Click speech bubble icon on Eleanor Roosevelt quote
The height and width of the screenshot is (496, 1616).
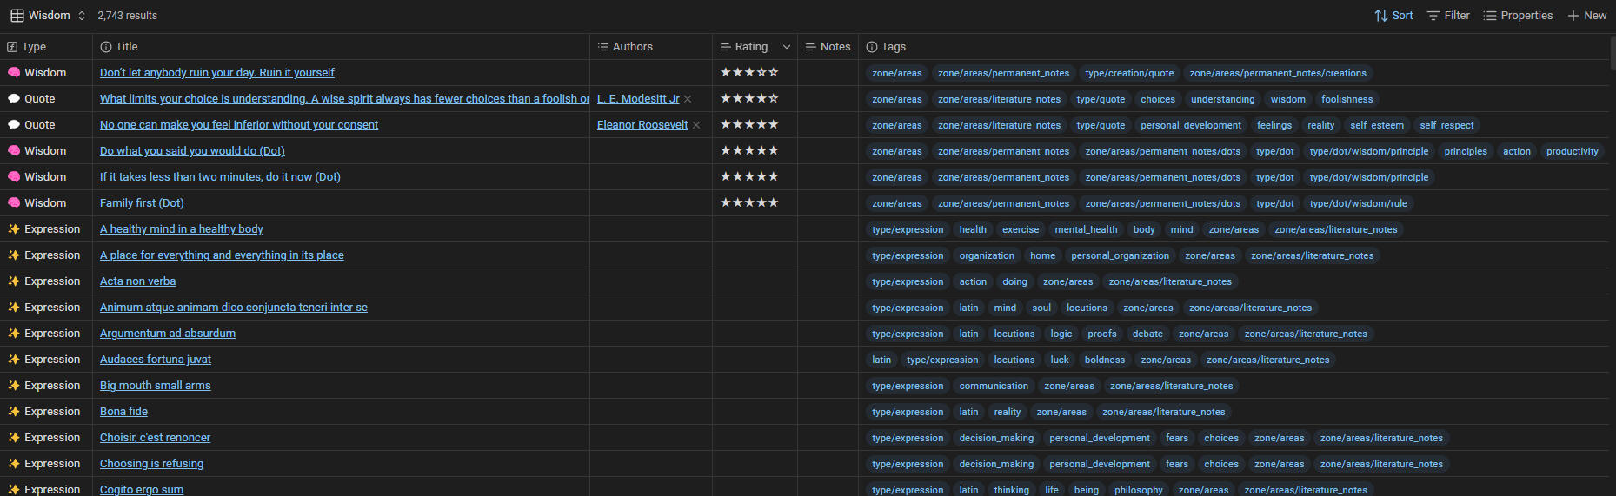tap(14, 125)
